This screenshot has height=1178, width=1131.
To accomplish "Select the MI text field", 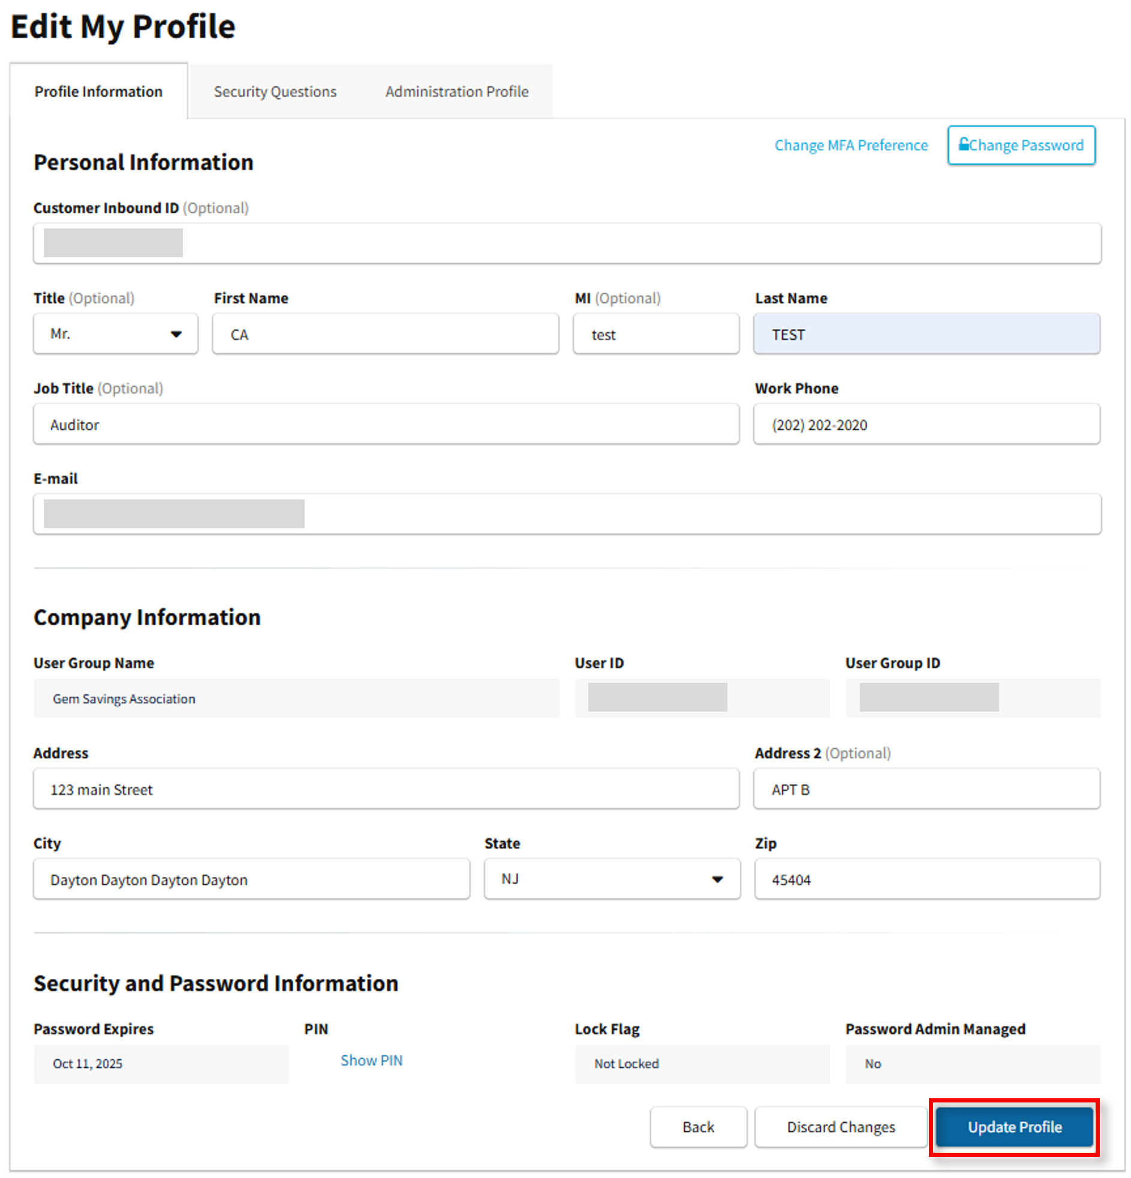I will (655, 334).
